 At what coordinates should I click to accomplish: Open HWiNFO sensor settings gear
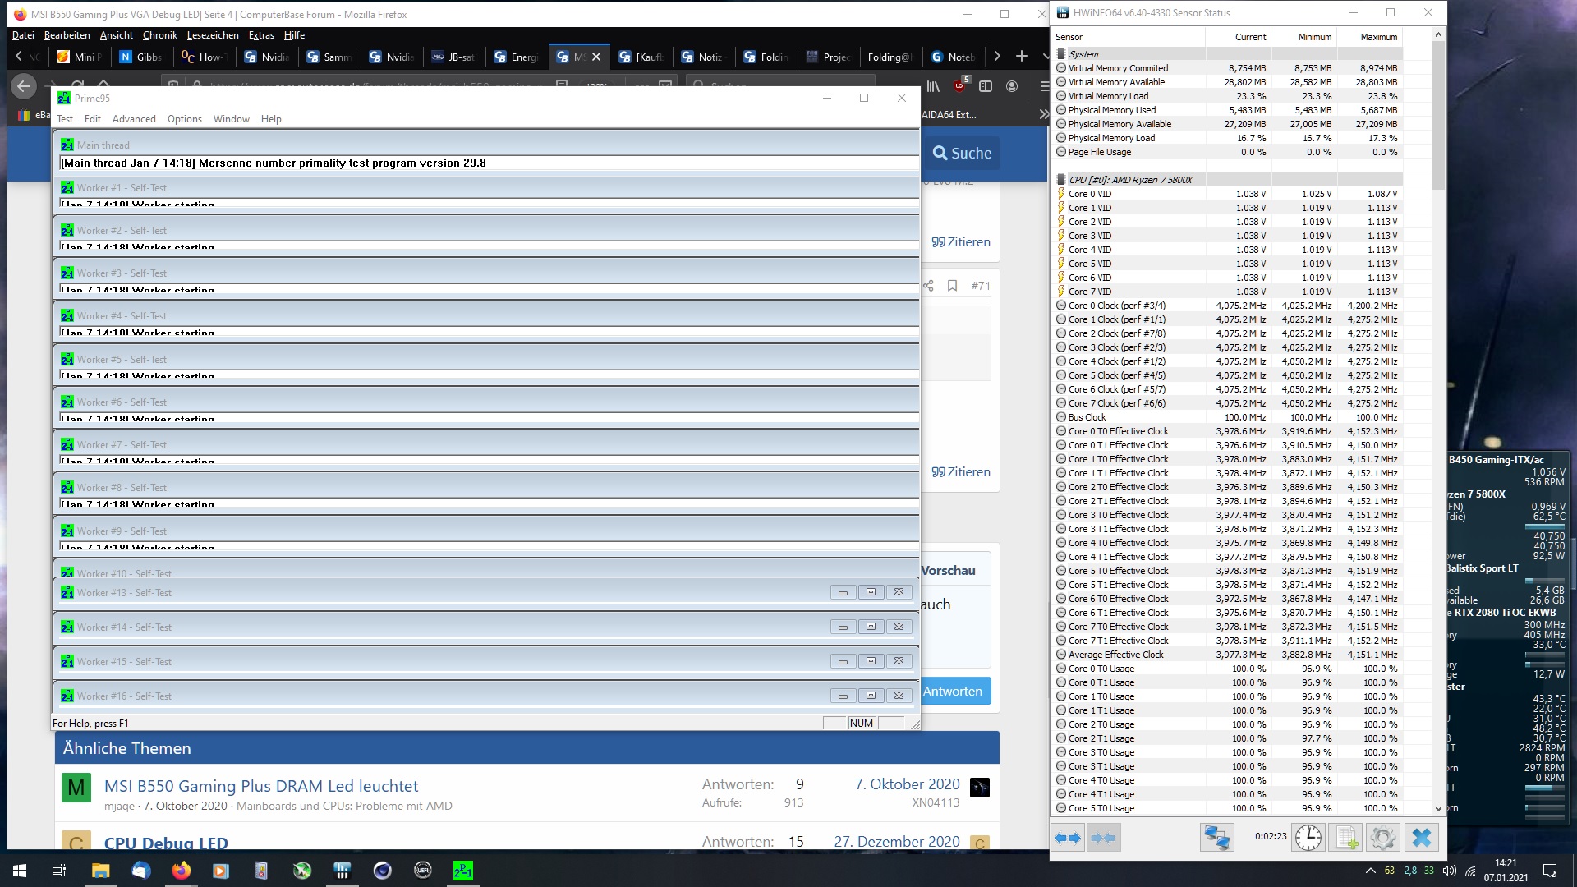point(1383,838)
